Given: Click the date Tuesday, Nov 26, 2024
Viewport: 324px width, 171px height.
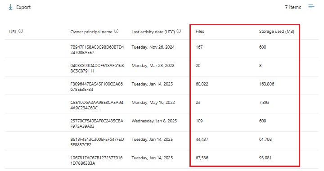Looking at the screenshot, I should (153, 47).
